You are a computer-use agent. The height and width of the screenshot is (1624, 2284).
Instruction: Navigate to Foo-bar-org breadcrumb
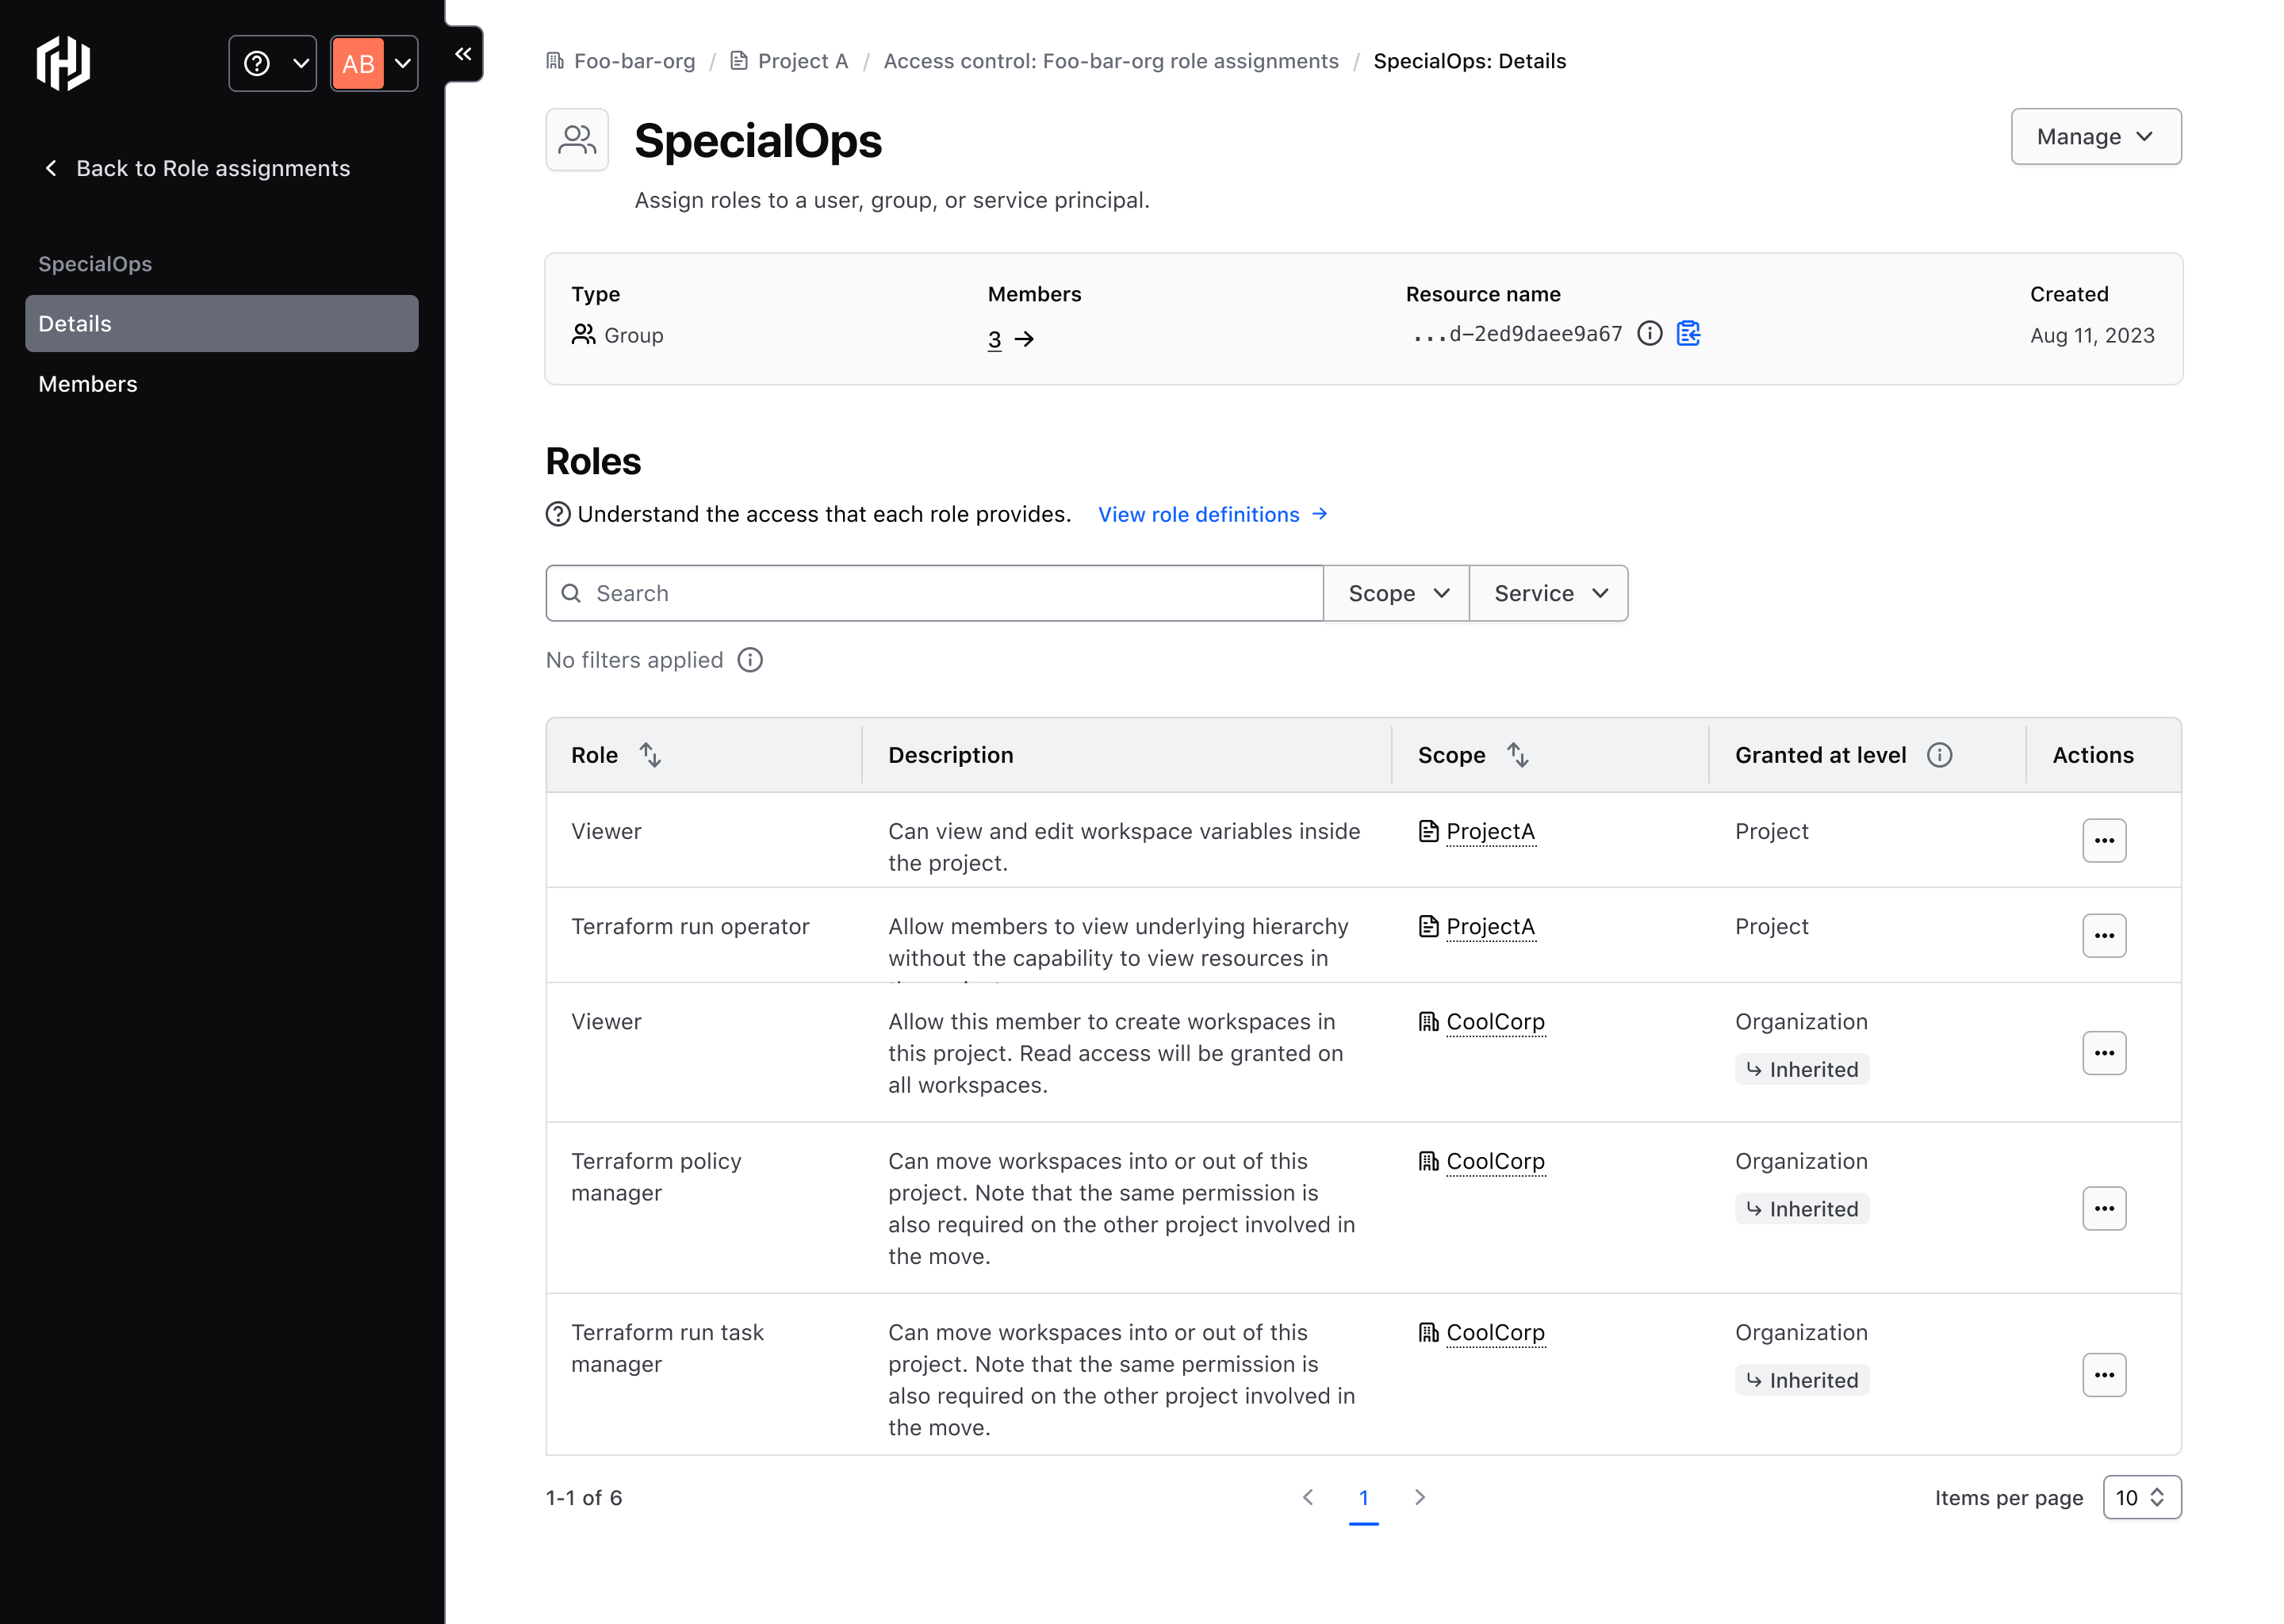click(621, 61)
